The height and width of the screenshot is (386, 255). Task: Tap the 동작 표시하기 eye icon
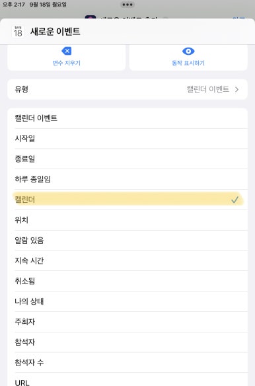tap(188, 51)
